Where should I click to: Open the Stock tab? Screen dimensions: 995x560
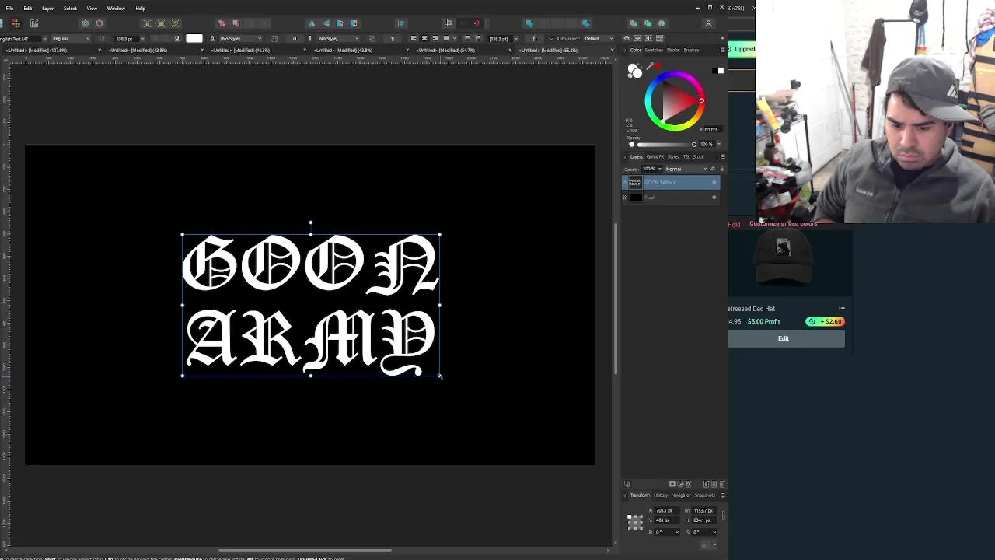(x=698, y=156)
